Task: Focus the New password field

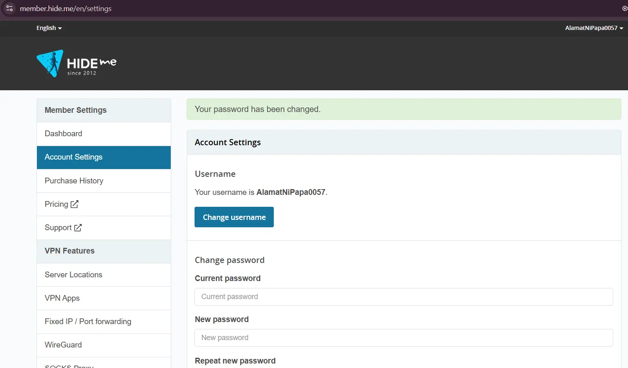Action: tap(404, 338)
